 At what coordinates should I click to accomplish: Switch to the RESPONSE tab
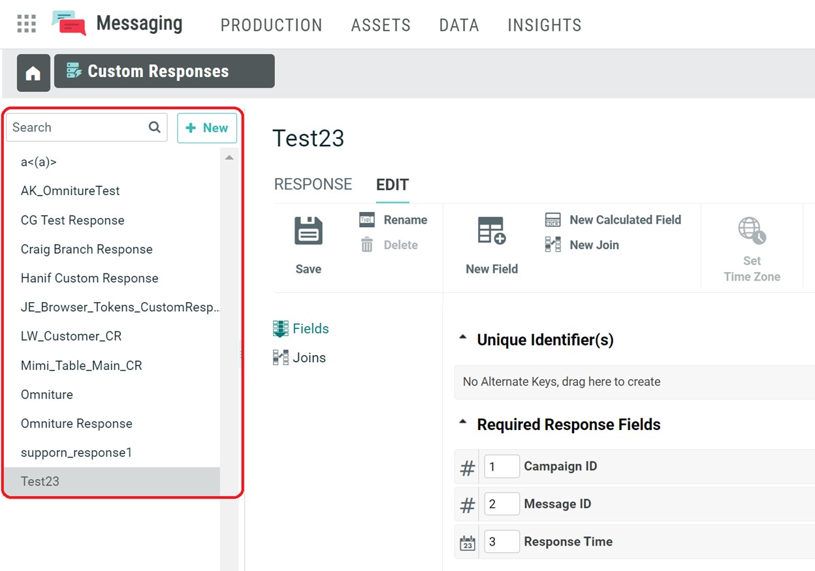(x=313, y=185)
